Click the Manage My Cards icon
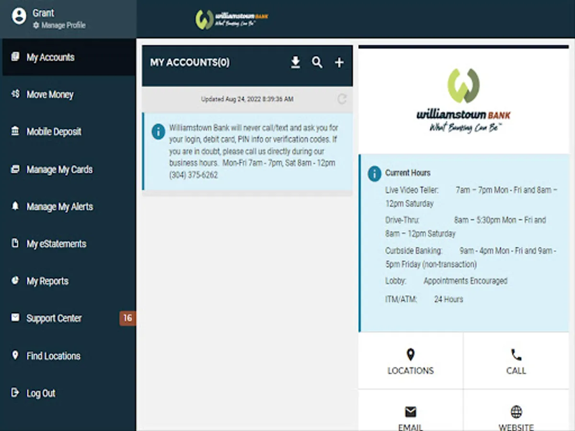Screen dimensions: 575x431 click(x=15, y=169)
